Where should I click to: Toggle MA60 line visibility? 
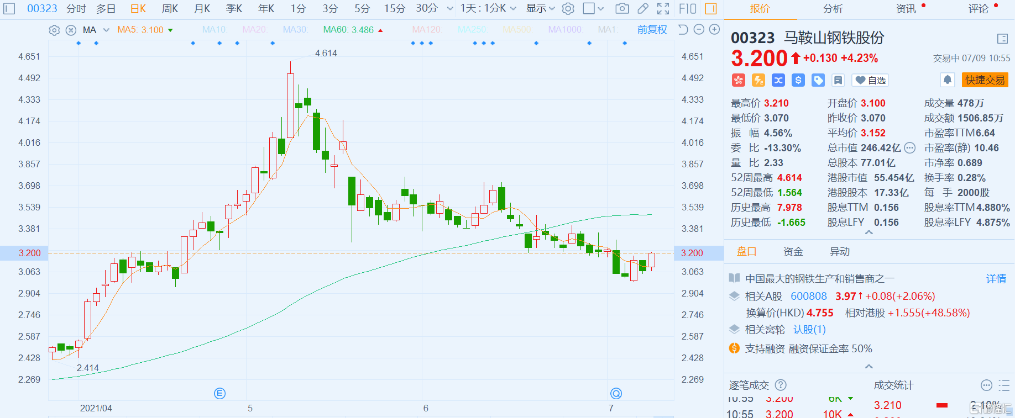[x=348, y=30]
